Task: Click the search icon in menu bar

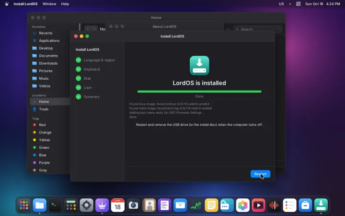Action: 290,4
